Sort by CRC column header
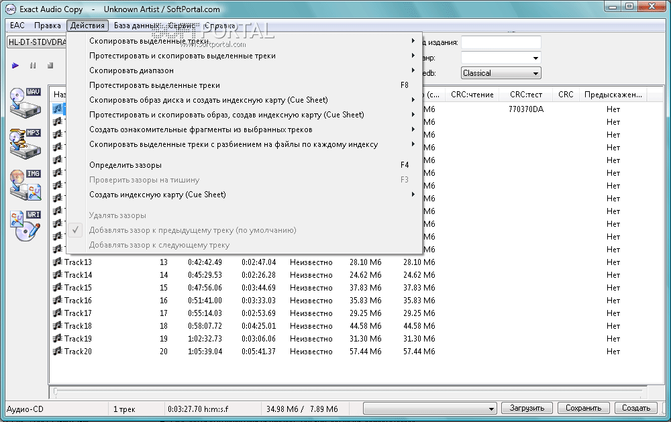The height and width of the screenshot is (422, 671). tap(566, 95)
